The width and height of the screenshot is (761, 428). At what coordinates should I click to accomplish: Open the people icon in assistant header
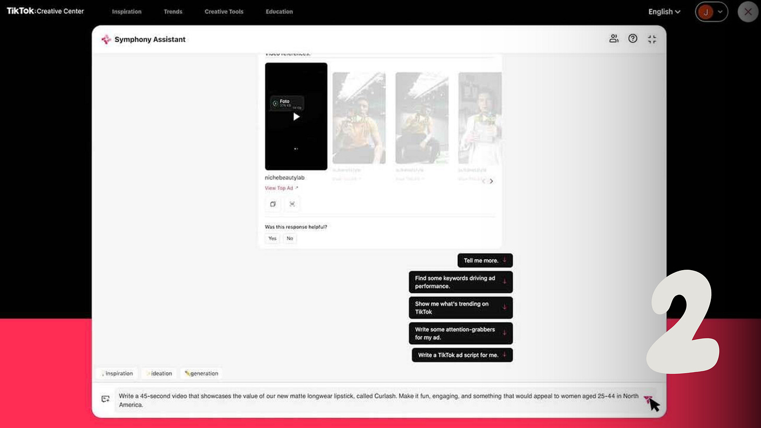click(x=614, y=39)
